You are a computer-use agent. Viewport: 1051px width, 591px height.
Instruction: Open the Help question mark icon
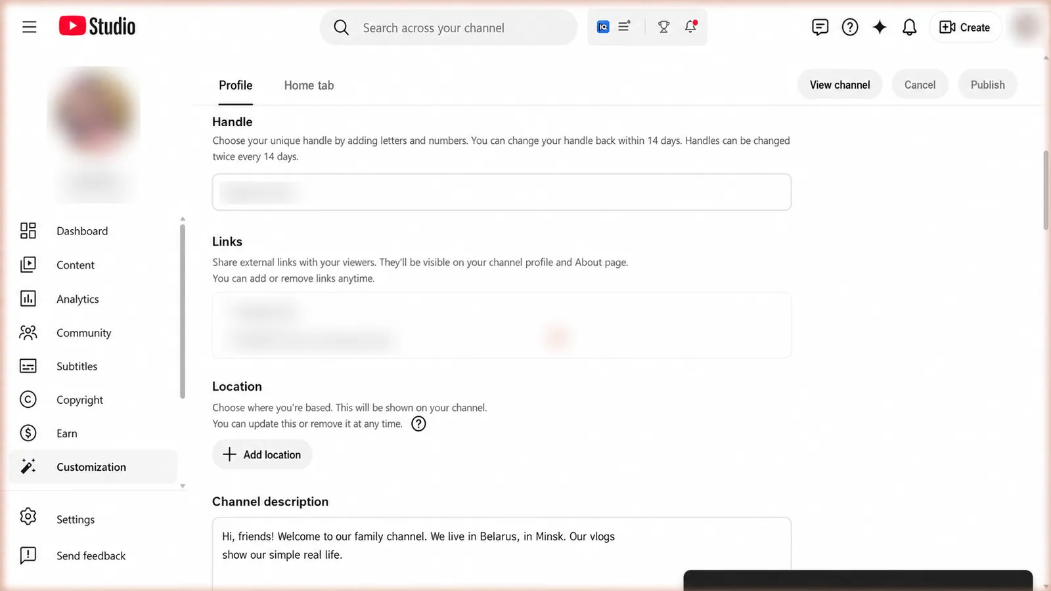click(850, 27)
